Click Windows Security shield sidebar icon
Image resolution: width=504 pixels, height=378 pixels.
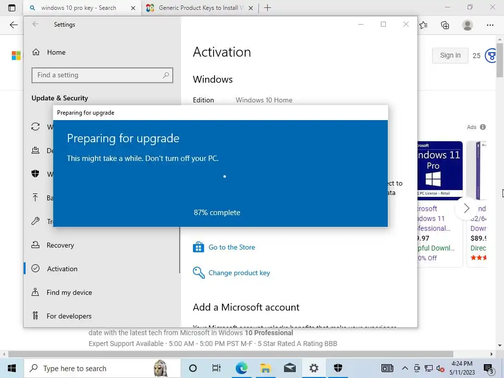click(x=35, y=174)
